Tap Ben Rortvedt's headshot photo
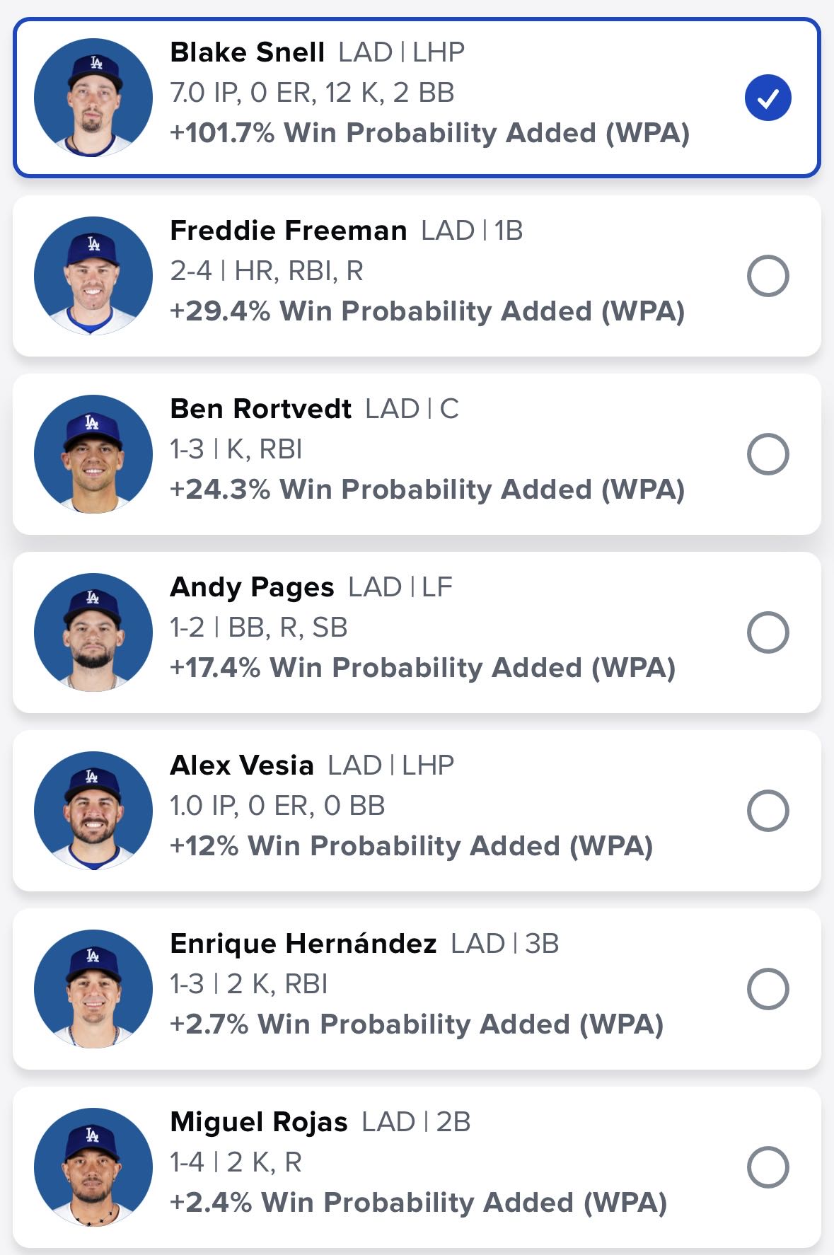The height and width of the screenshot is (1255, 834). [x=93, y=454]
